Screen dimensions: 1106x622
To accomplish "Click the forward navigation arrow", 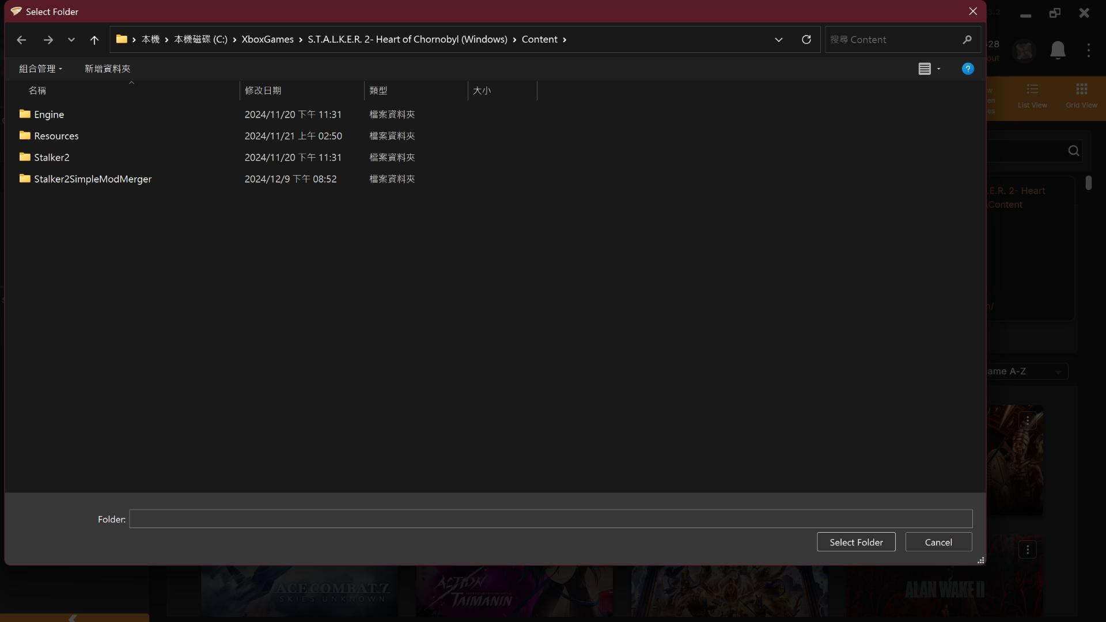I will tap(48, 40).
